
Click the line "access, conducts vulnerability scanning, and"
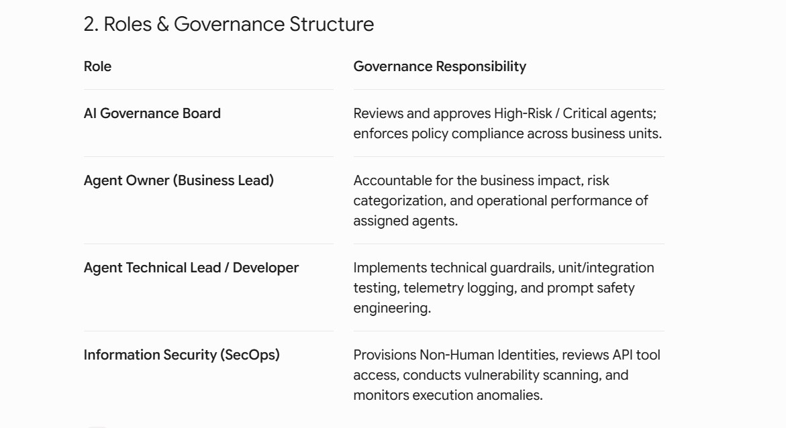click(491, 376)
